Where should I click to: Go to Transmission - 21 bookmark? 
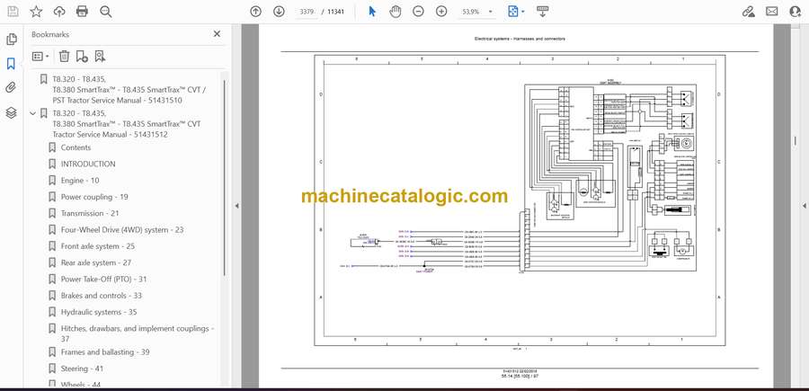[x=90, y=213]
